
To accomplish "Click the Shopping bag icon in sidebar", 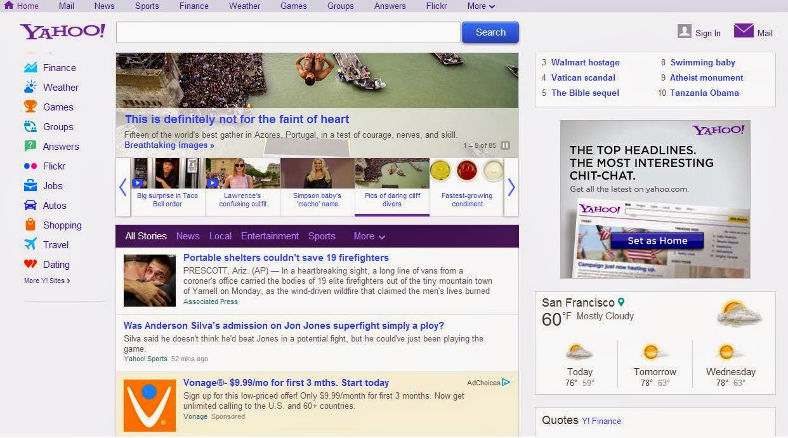I will 30,225.
